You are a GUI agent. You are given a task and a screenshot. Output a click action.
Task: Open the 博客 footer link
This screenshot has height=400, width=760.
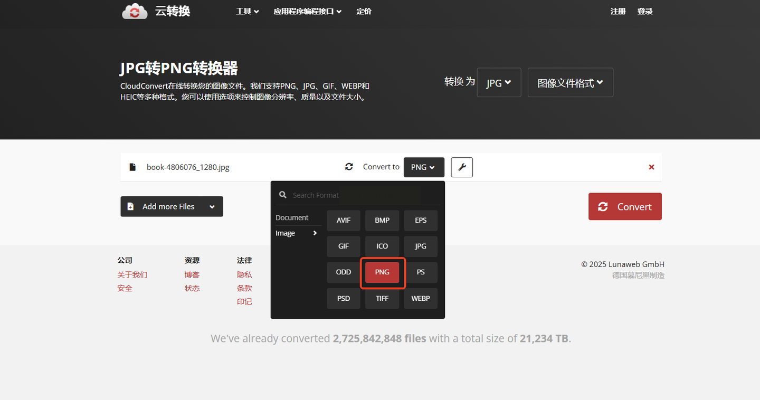tap(192, 275)
